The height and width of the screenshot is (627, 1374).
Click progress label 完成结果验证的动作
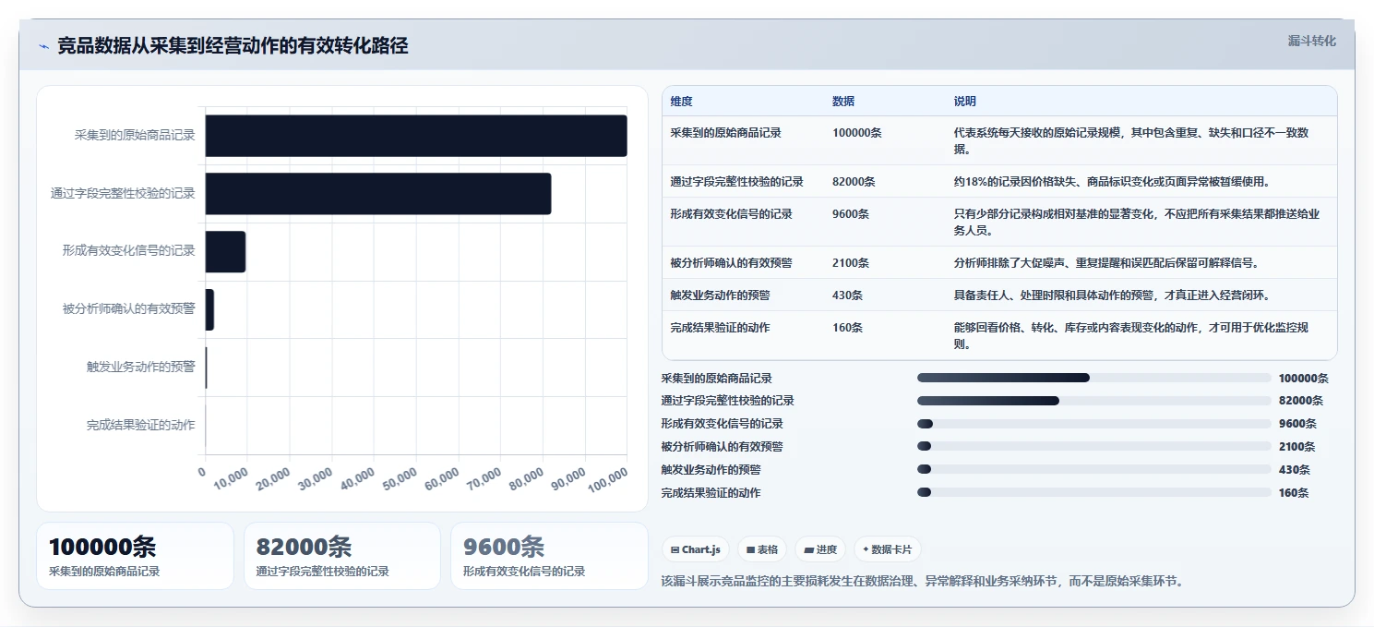point(711,492)
